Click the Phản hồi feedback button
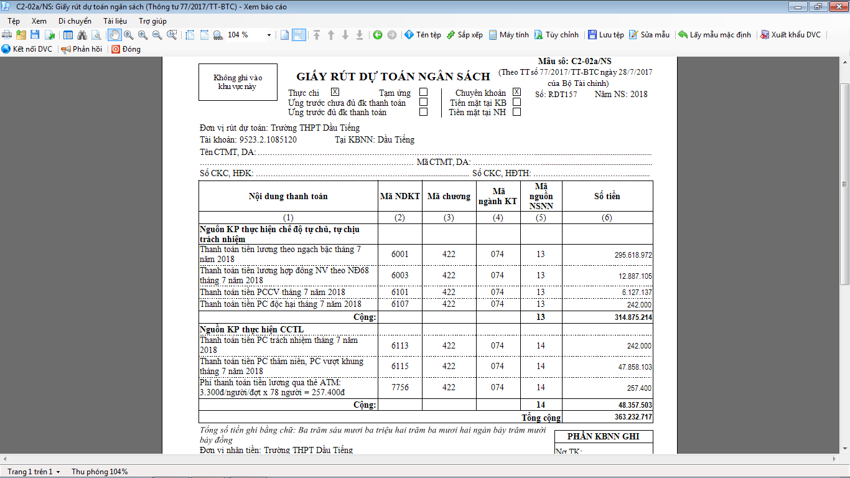 coord(81,49)
